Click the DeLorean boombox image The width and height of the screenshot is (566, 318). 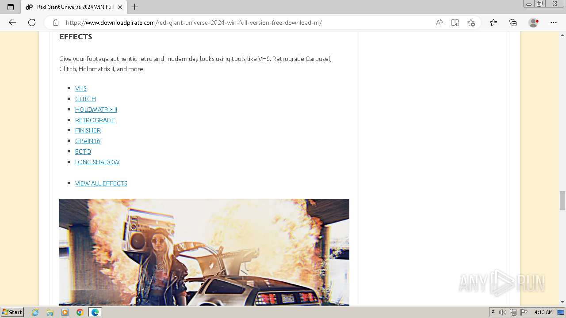click(x=204, y=252)
